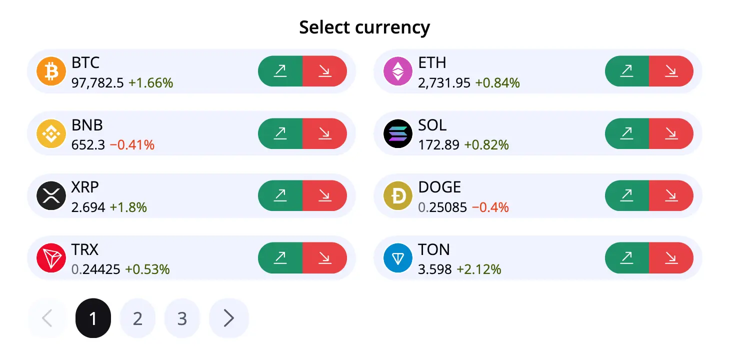Click the Toncoin logo icon
The width and height of the screenshot is (742, 359).
coord(398,258)
